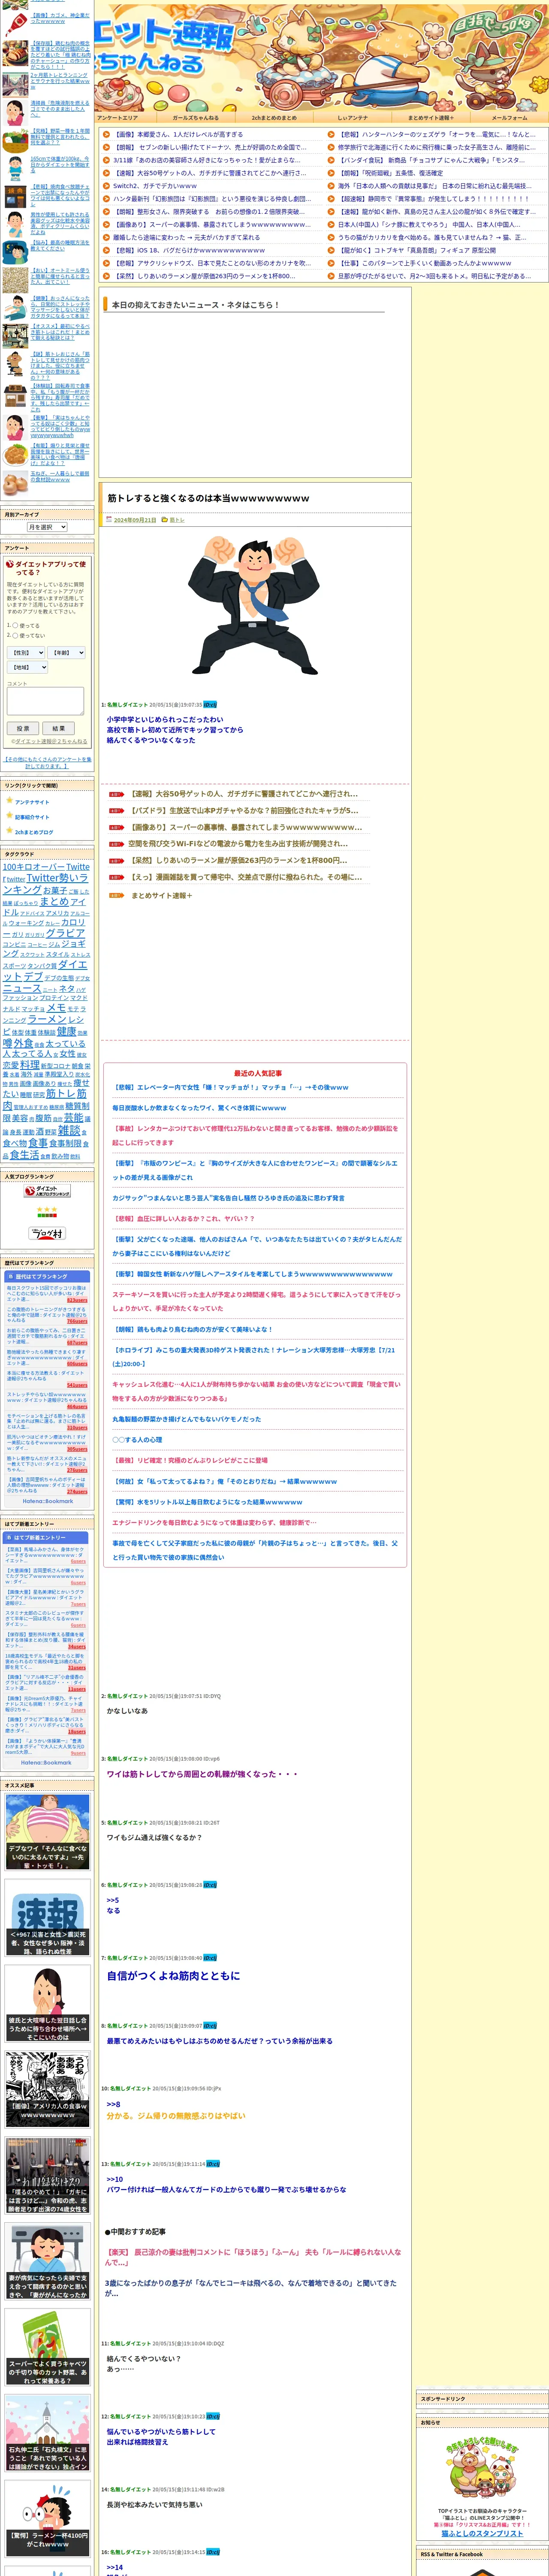549x2576 pixels.
Task: Click the 結果 results button
Action: pyautogui.click(x=58, y=728)
